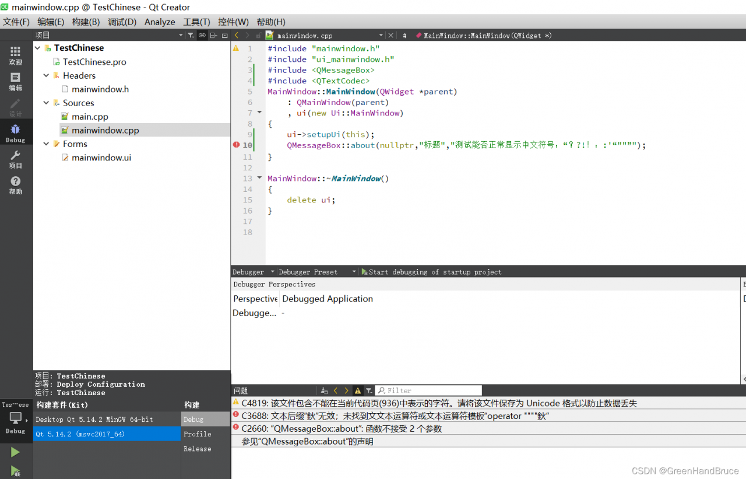This screenshot has width=746, height=479.
Task: Open the Analyze menu
Action: [160, 22]
